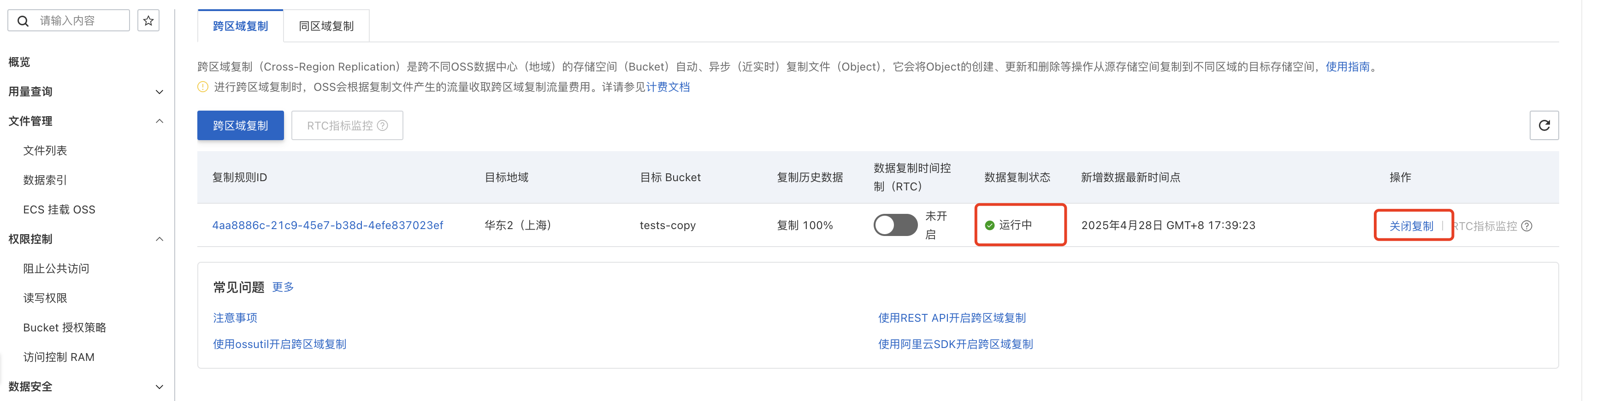The height and width of the screenshot is (401, 1597).
Task: Click the orange billing notice info icon
Action: (x=203, y=87)
